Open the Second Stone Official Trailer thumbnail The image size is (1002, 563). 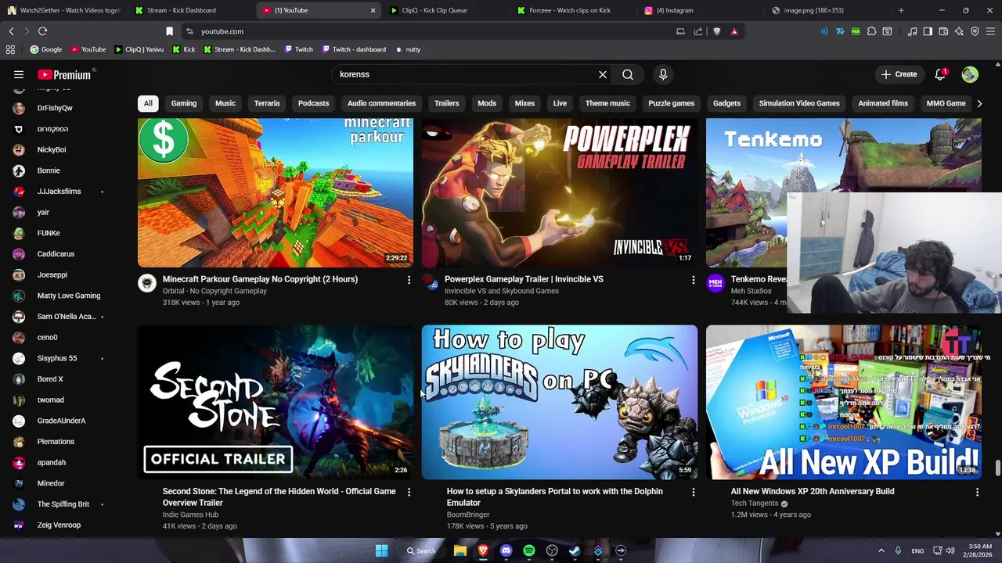click(x=276, y=402)
